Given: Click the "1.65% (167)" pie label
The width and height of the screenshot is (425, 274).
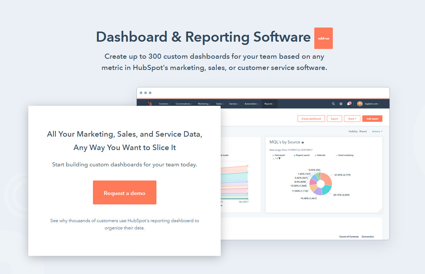Looking at the screenshot, I should tap(304, 174).
